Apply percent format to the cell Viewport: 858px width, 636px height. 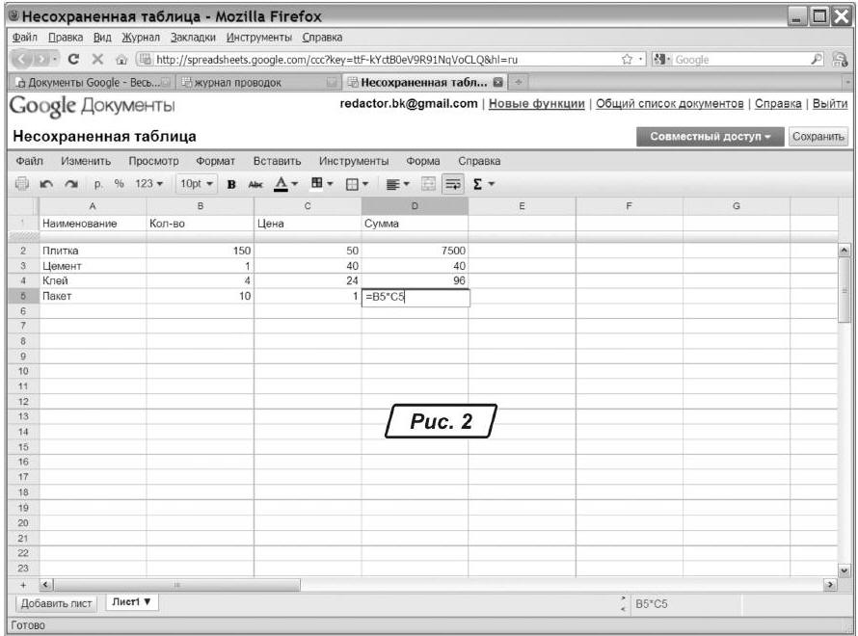[x=120, y=183]
